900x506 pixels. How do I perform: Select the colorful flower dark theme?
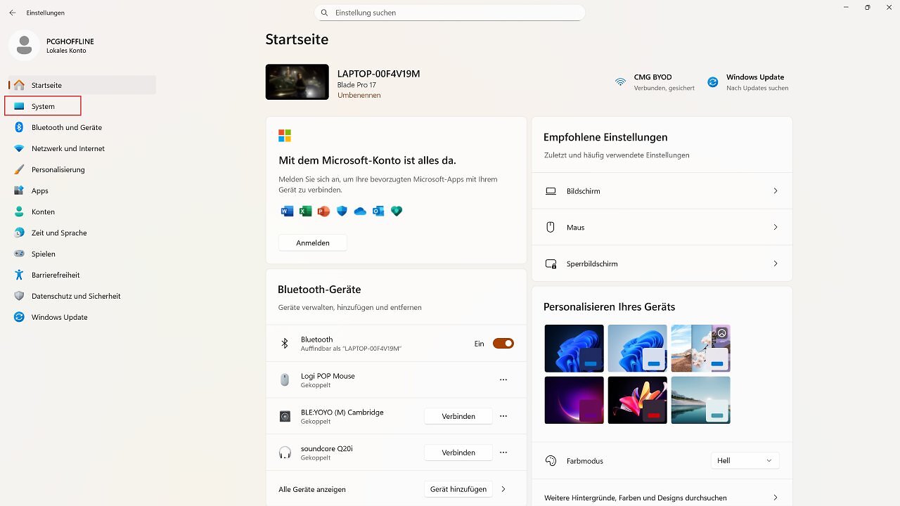(x=637, y=400)
